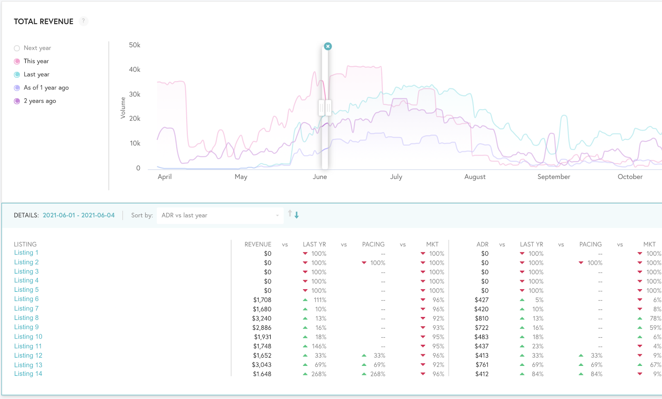Click the left handle of the chart range selector

[x=321, y=108]
